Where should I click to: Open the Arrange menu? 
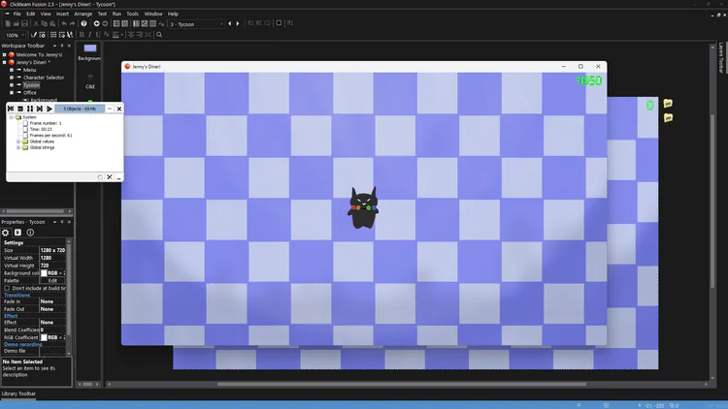pyautogui.click(x=83, y=14)
